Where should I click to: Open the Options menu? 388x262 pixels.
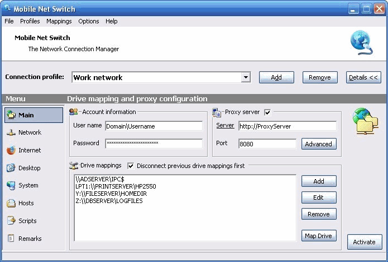(x=89, y=21)
